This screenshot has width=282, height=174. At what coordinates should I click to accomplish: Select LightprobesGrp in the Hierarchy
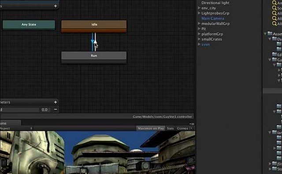215,13
